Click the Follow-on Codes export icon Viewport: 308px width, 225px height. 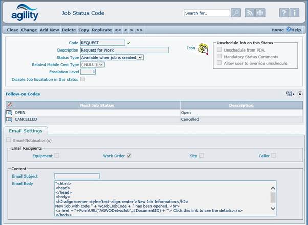pos(289,94)
